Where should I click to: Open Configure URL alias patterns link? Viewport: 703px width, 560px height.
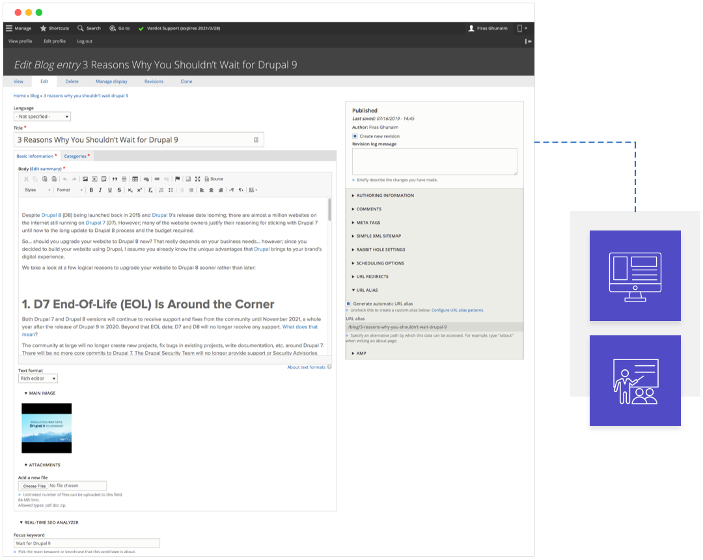(458, 310)
